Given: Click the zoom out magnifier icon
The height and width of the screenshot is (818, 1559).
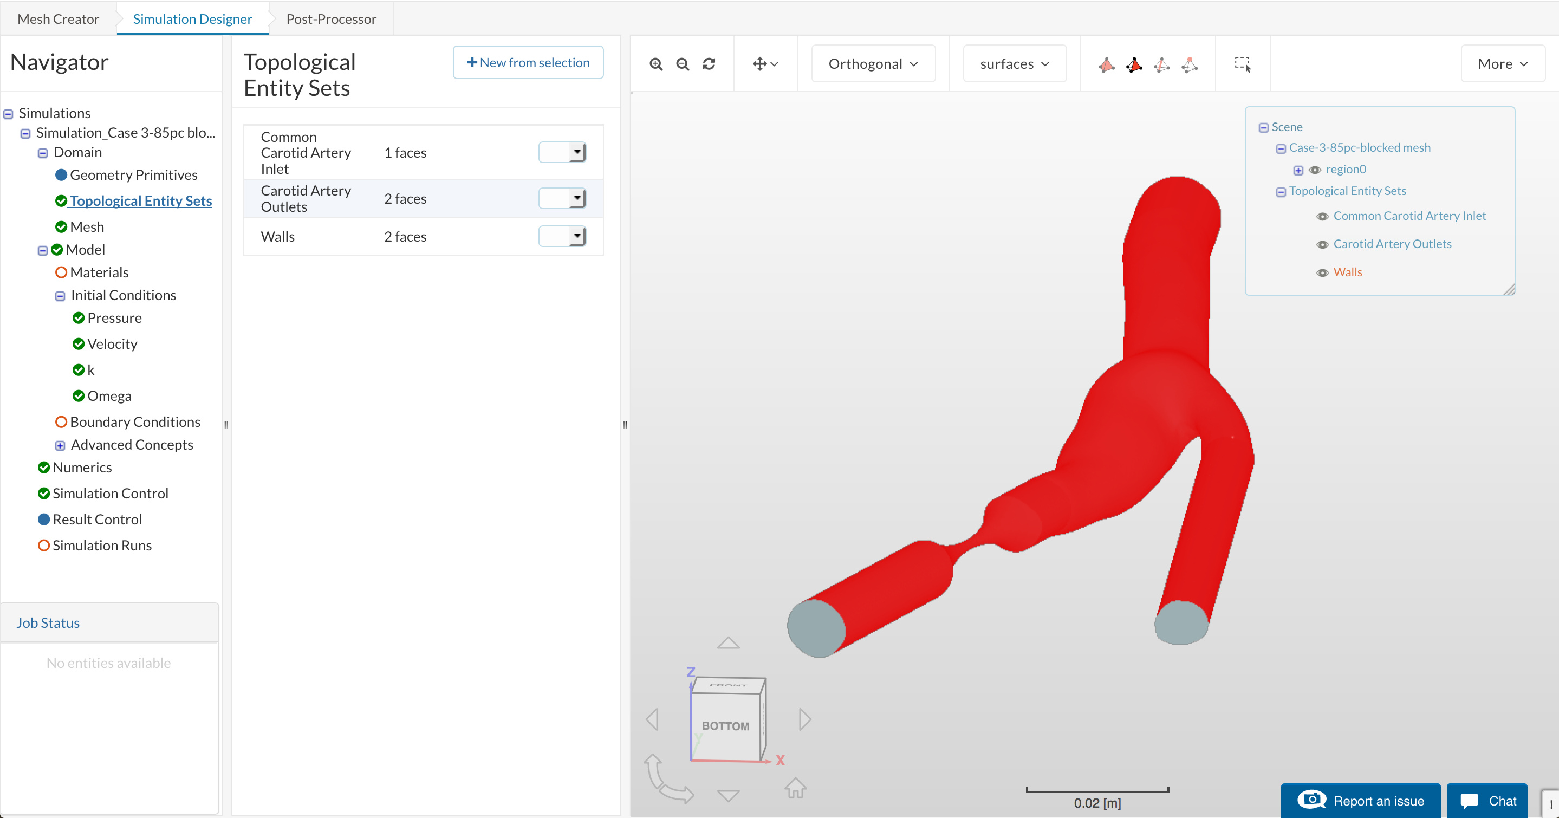Looking at the screenshot, I should [682, 64].
